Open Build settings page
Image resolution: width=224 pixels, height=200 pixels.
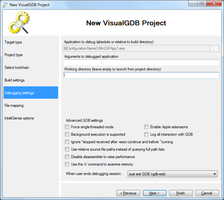pos(31,80)
